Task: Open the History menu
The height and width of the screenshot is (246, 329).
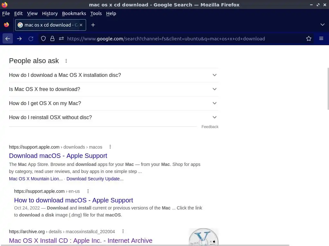Action: pyautogui.click(x=50, y=13)
